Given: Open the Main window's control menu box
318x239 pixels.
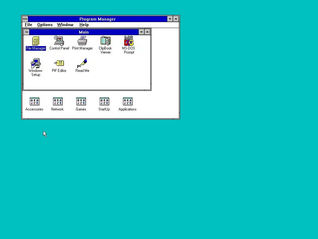Looking at the screenshot, I should click(x=26, y=32).
